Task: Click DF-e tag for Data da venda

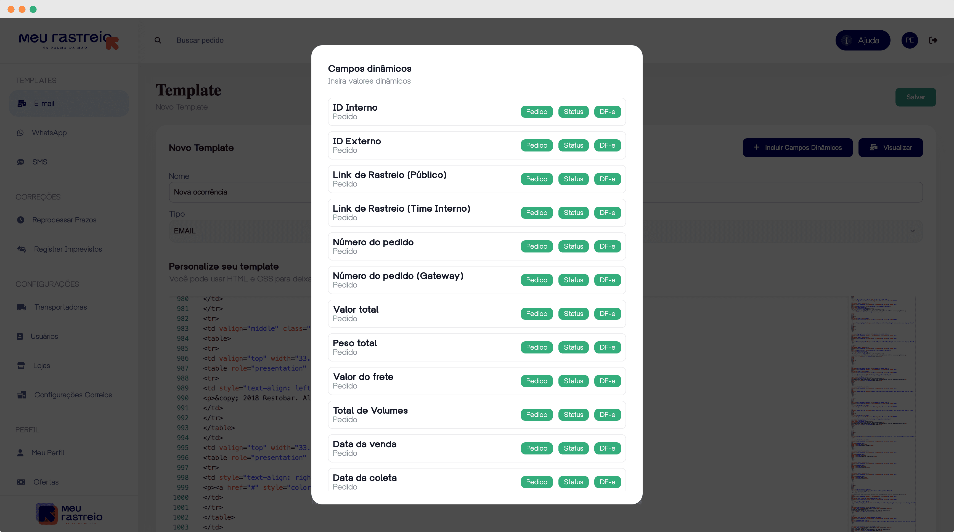Action: click(x=607, y=448)
